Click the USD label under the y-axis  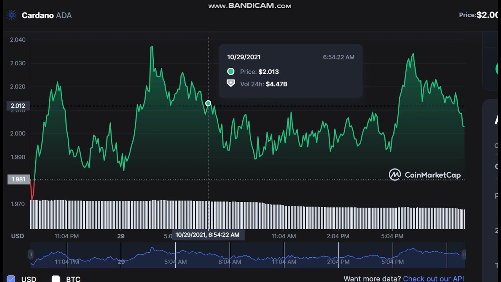pyautogui.click(x=18, y=236)
